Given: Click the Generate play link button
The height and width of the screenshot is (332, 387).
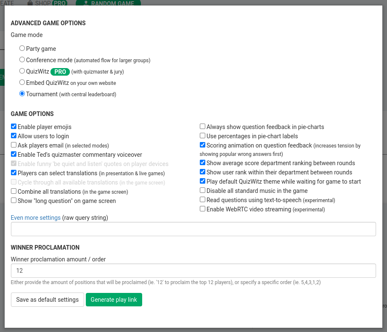Looking at the screenshot, I should pyautogui.click(x=114, y=300).
